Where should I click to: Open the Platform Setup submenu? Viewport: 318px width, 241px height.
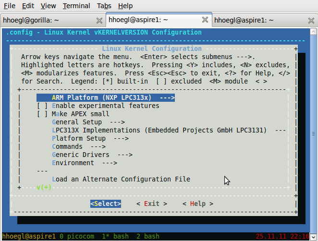90,138
